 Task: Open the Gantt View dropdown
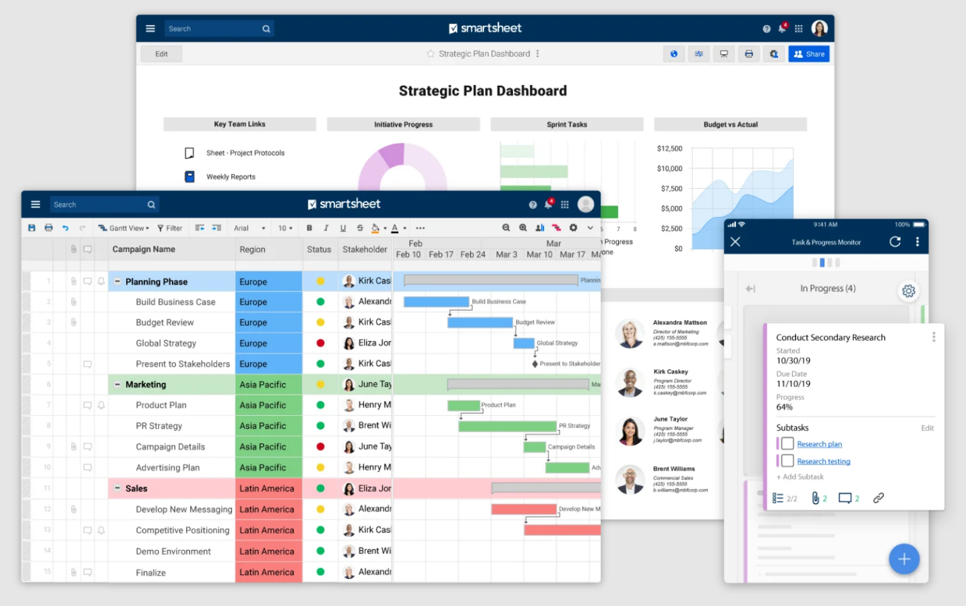pos(124,228)
